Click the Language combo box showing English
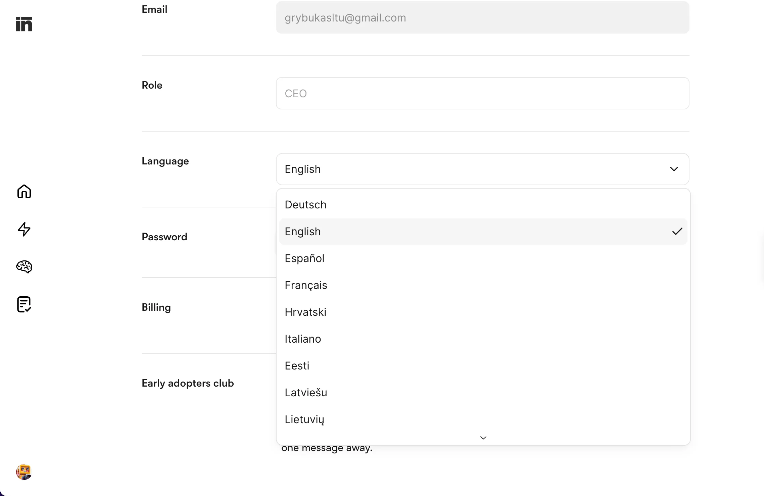This screenshot has width=764, height=496. [x=470, y=169]
